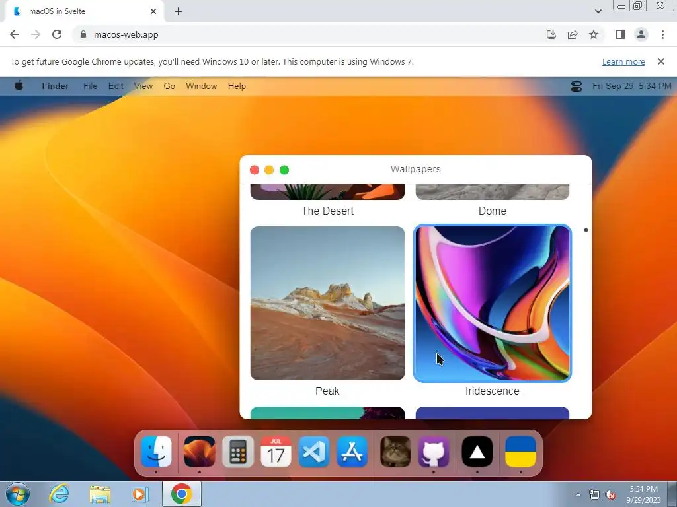The width and height of the screenshot is (677, 507).
Task: Open the App Store dock icon
Action: pos(352,452)
